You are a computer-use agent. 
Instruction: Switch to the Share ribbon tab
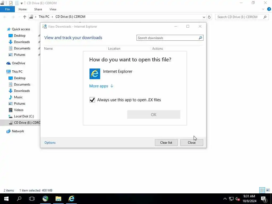tap(38, 9)
